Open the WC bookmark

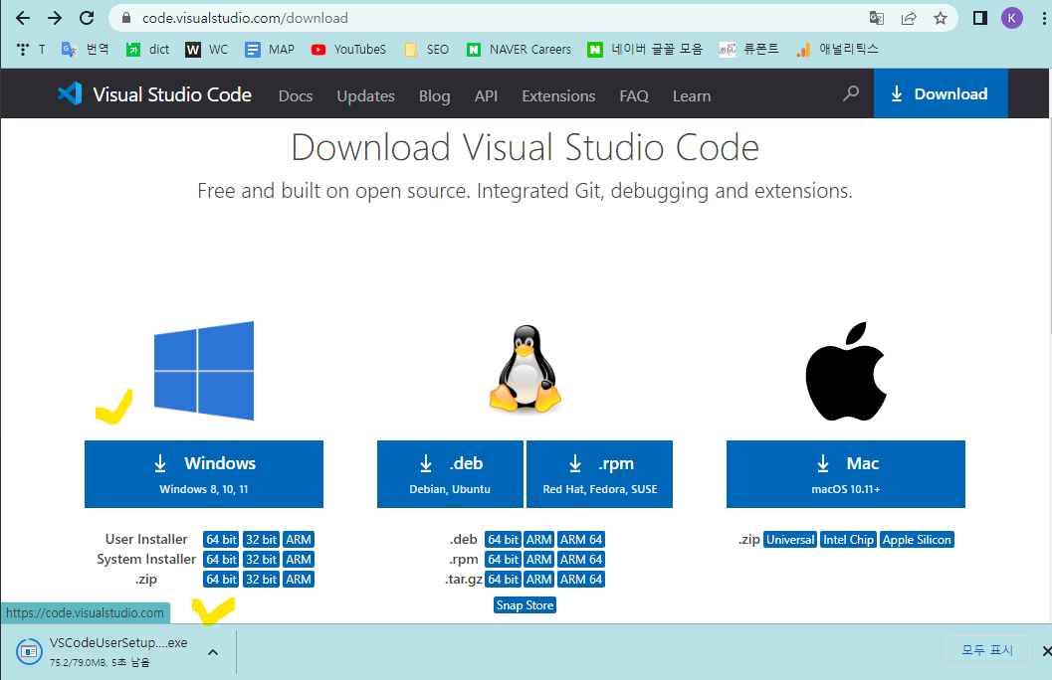[207, 49]
